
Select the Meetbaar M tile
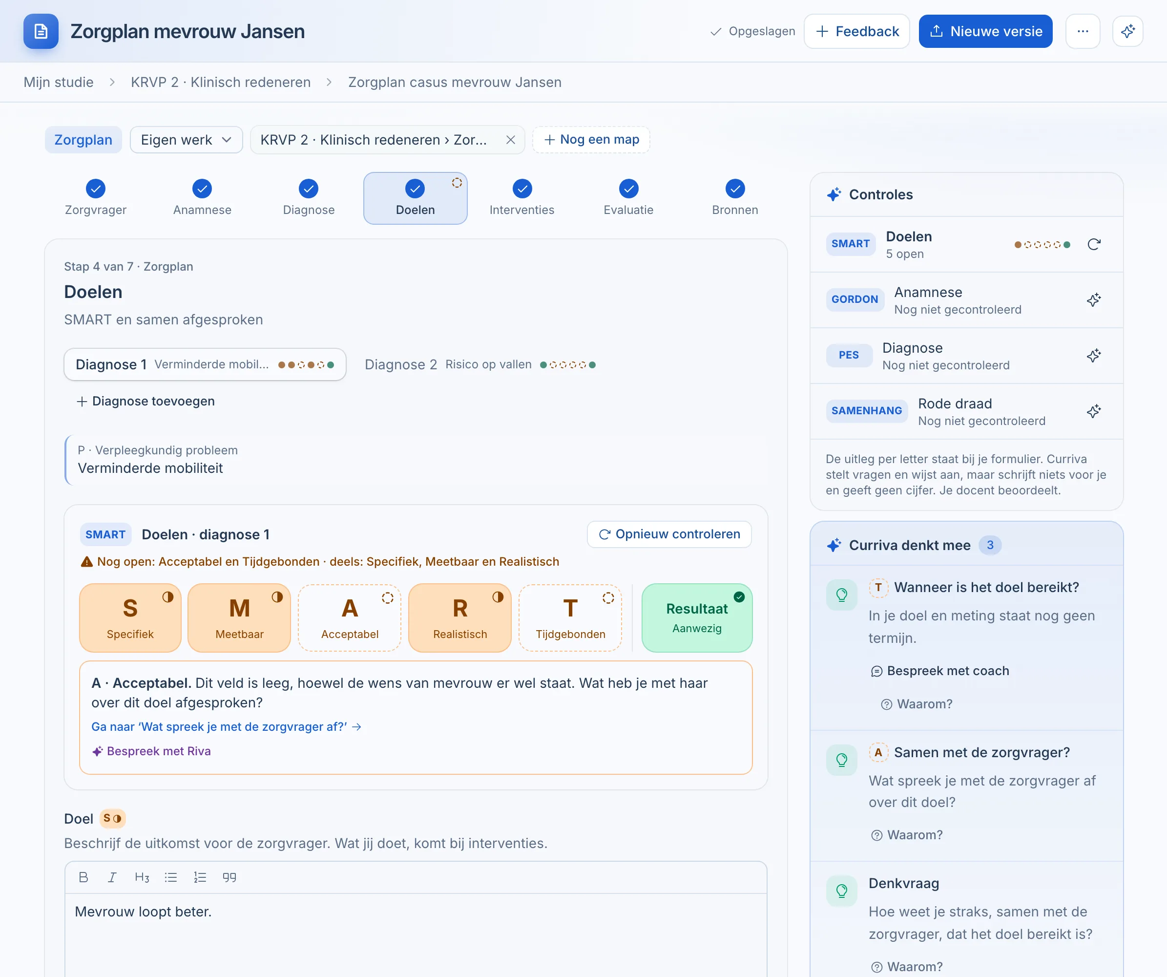tap(239, 617)
